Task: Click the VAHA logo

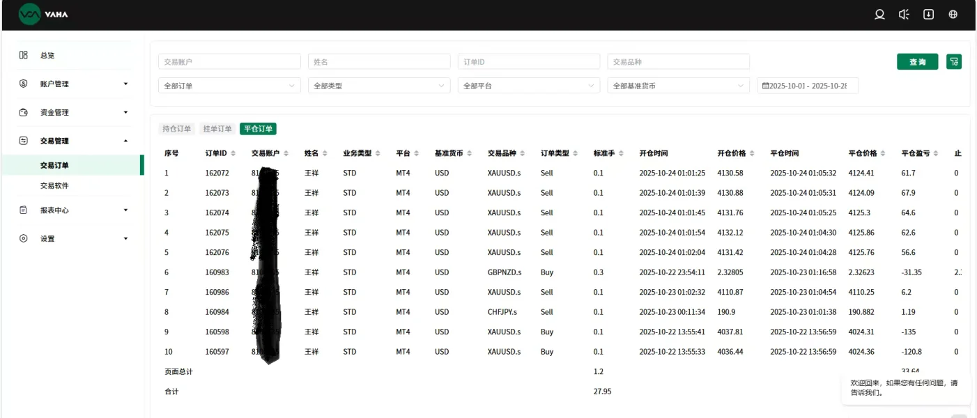Action: click(43, 14)
